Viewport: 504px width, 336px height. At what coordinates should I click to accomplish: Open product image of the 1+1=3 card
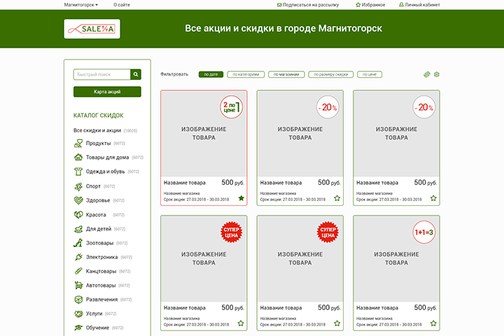click(x=396, y=259)
